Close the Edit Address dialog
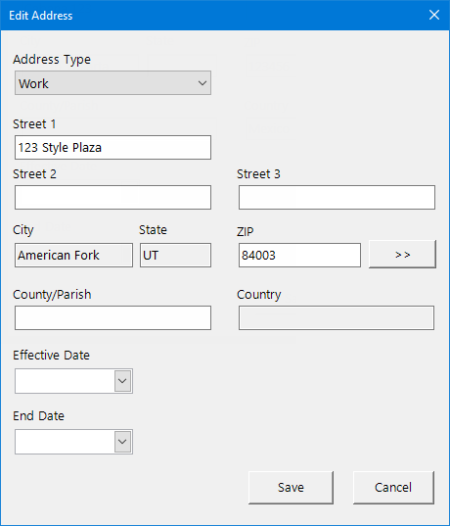450x526 pixels. pos(434,15)
